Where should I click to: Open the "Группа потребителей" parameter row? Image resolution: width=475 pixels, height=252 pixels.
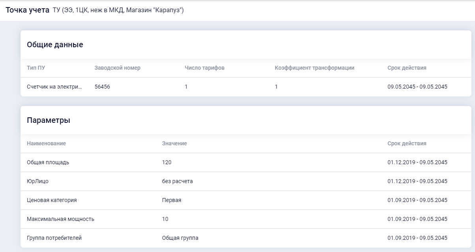point(54,238)
